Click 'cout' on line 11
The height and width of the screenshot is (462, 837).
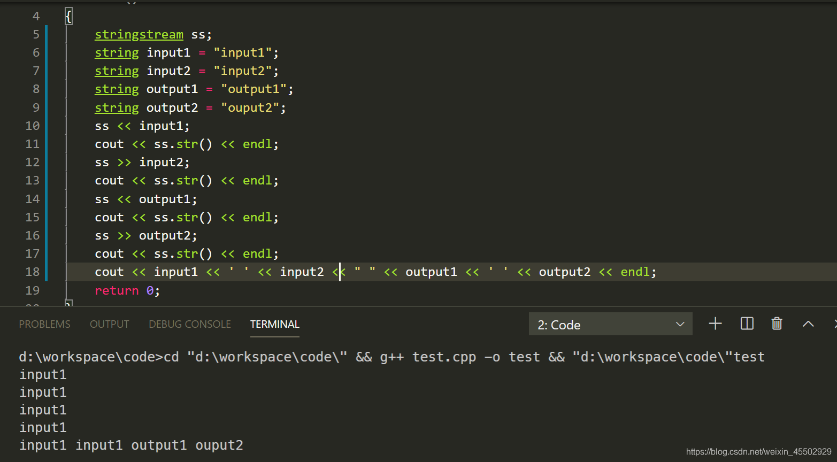click(x=109, y=144)
